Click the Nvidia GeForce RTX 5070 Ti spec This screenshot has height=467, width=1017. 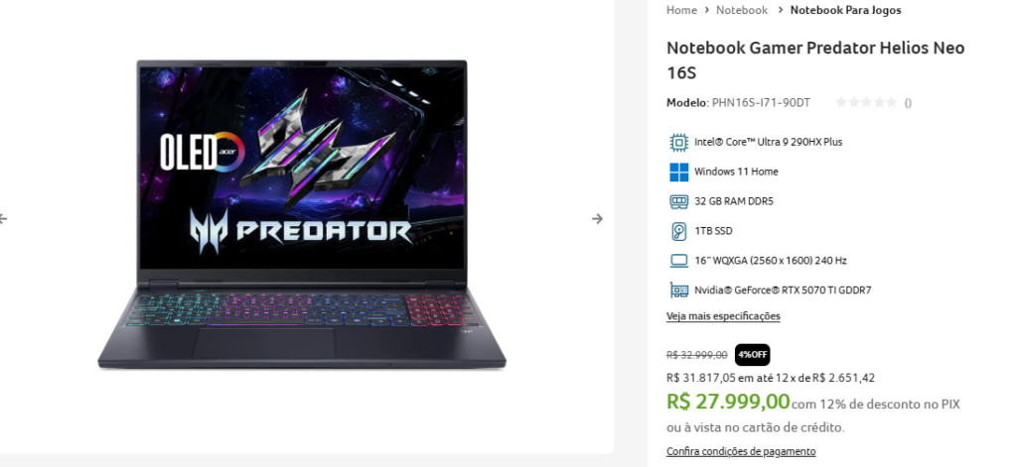click(783, 291)
